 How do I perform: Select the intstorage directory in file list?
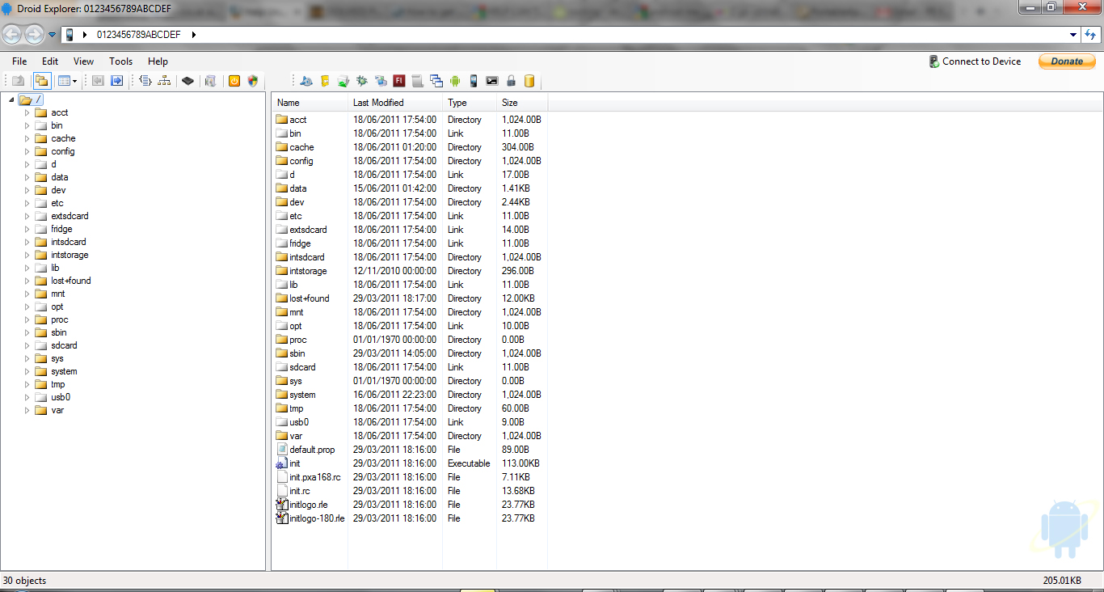point(308,271)
